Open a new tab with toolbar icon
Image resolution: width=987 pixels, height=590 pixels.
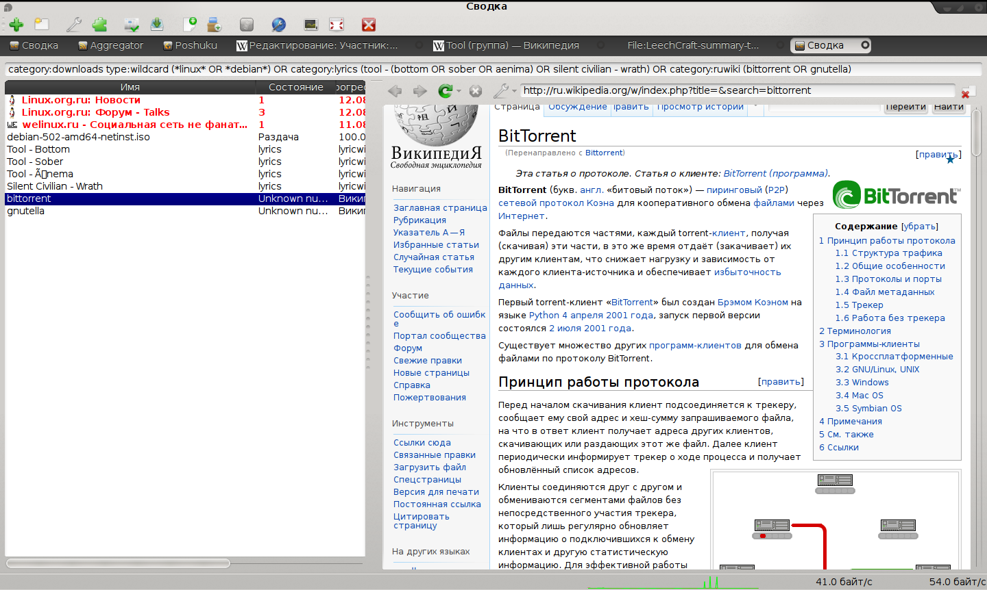(42, 25)
